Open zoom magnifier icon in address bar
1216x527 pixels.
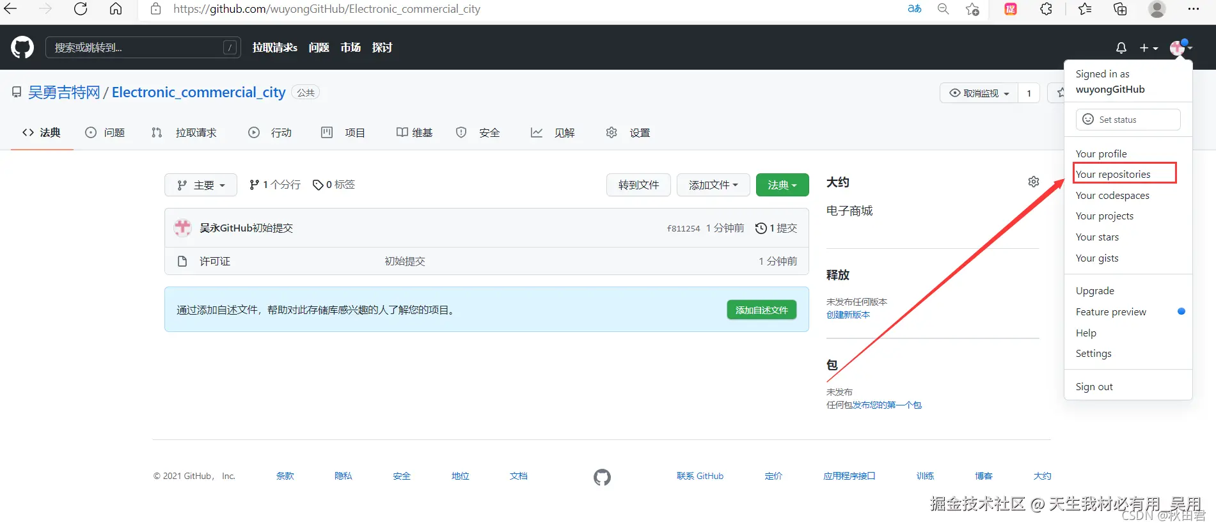tap(944, 9)
